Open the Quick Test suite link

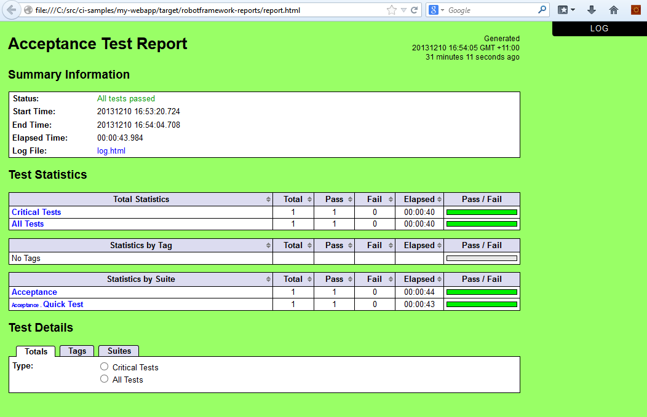(x=63, y=304)
